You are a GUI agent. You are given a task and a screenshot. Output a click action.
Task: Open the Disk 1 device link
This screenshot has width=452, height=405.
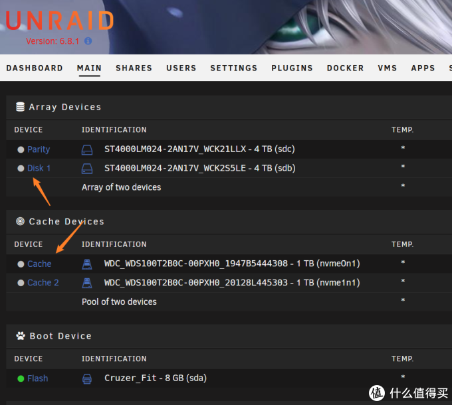tap(39, 168)
